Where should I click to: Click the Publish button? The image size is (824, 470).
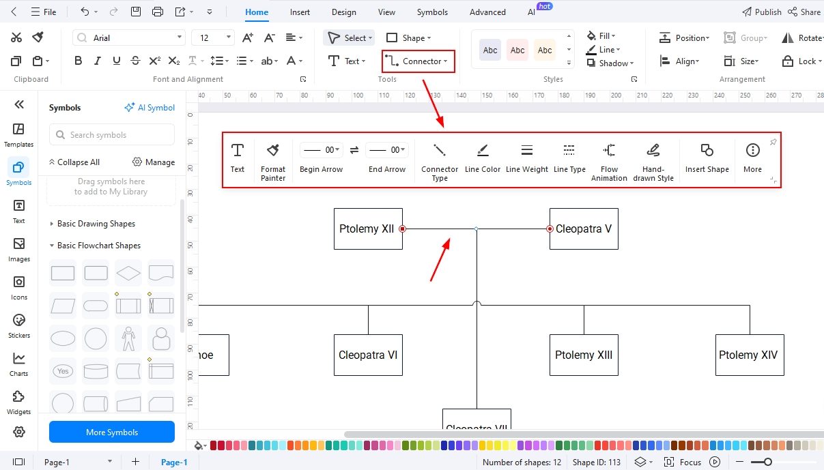(x=761, y=12)
